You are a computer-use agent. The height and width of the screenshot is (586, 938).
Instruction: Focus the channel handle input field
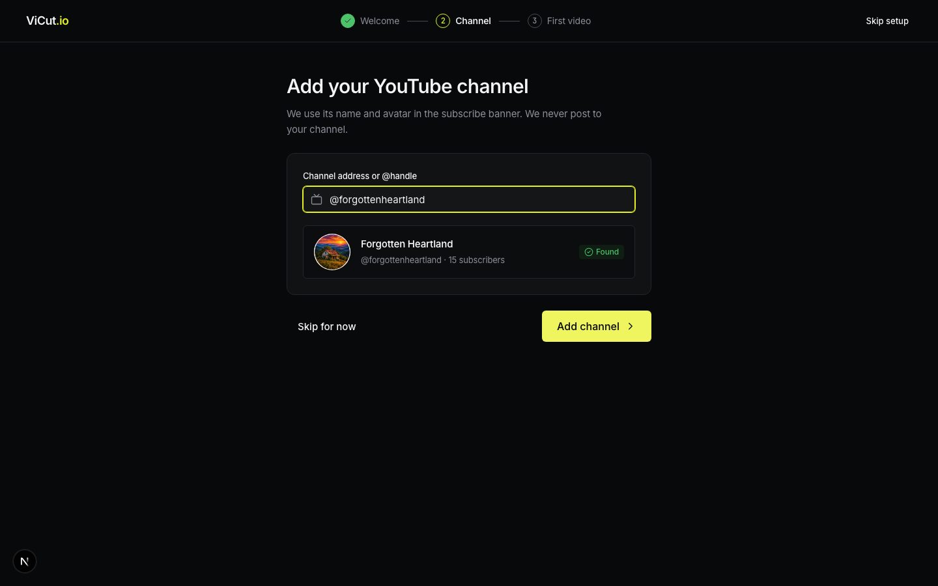(x=469, y=199)
